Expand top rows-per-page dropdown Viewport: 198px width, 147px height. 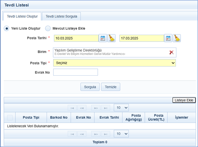pyautogui.click(x=121, y=107)
